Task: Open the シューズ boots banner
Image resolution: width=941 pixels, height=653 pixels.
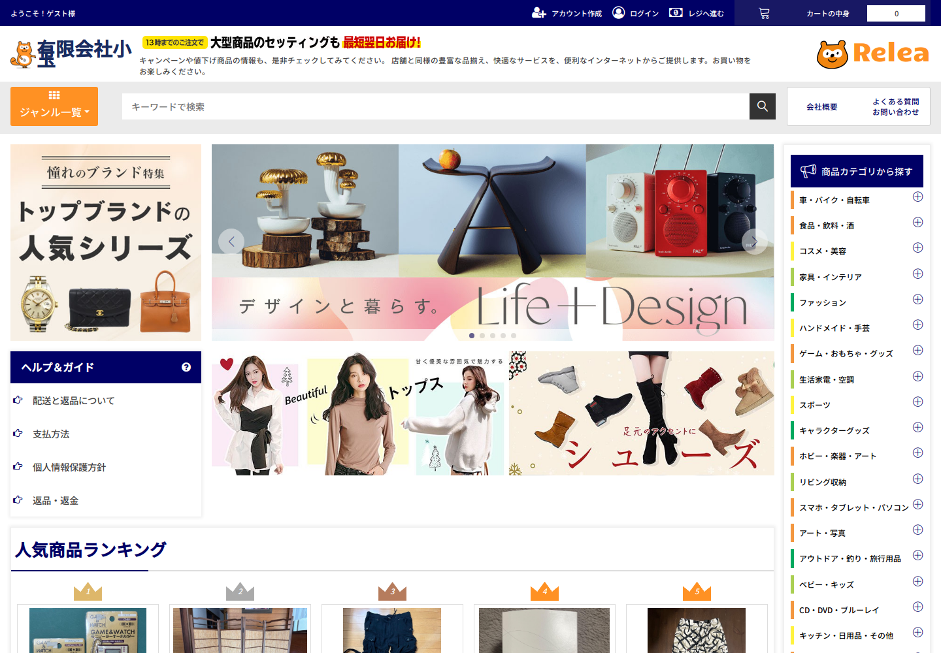Action: [x=642, y=413]
